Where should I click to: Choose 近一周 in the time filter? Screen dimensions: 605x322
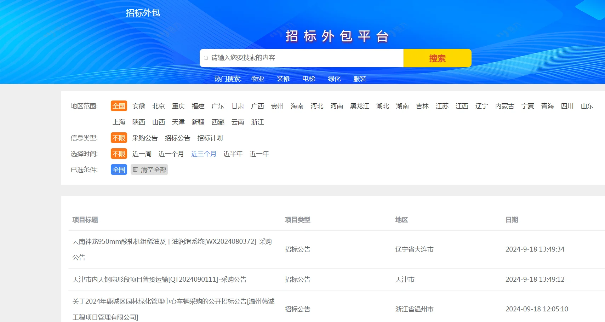click(142, 154)
